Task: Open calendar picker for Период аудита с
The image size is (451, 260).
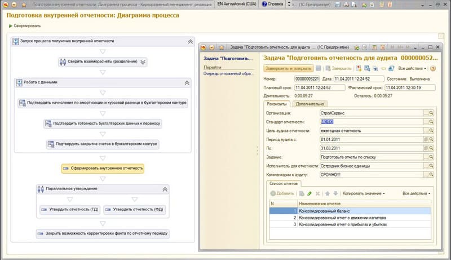Action: 426,139
